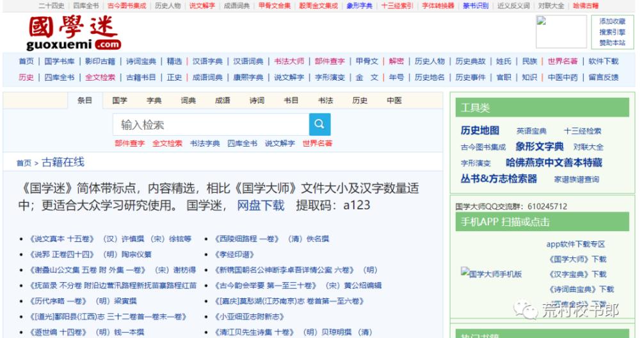
Task: Click 古今图书集成 in the top link strip
Action: click(x=127, y=6)
